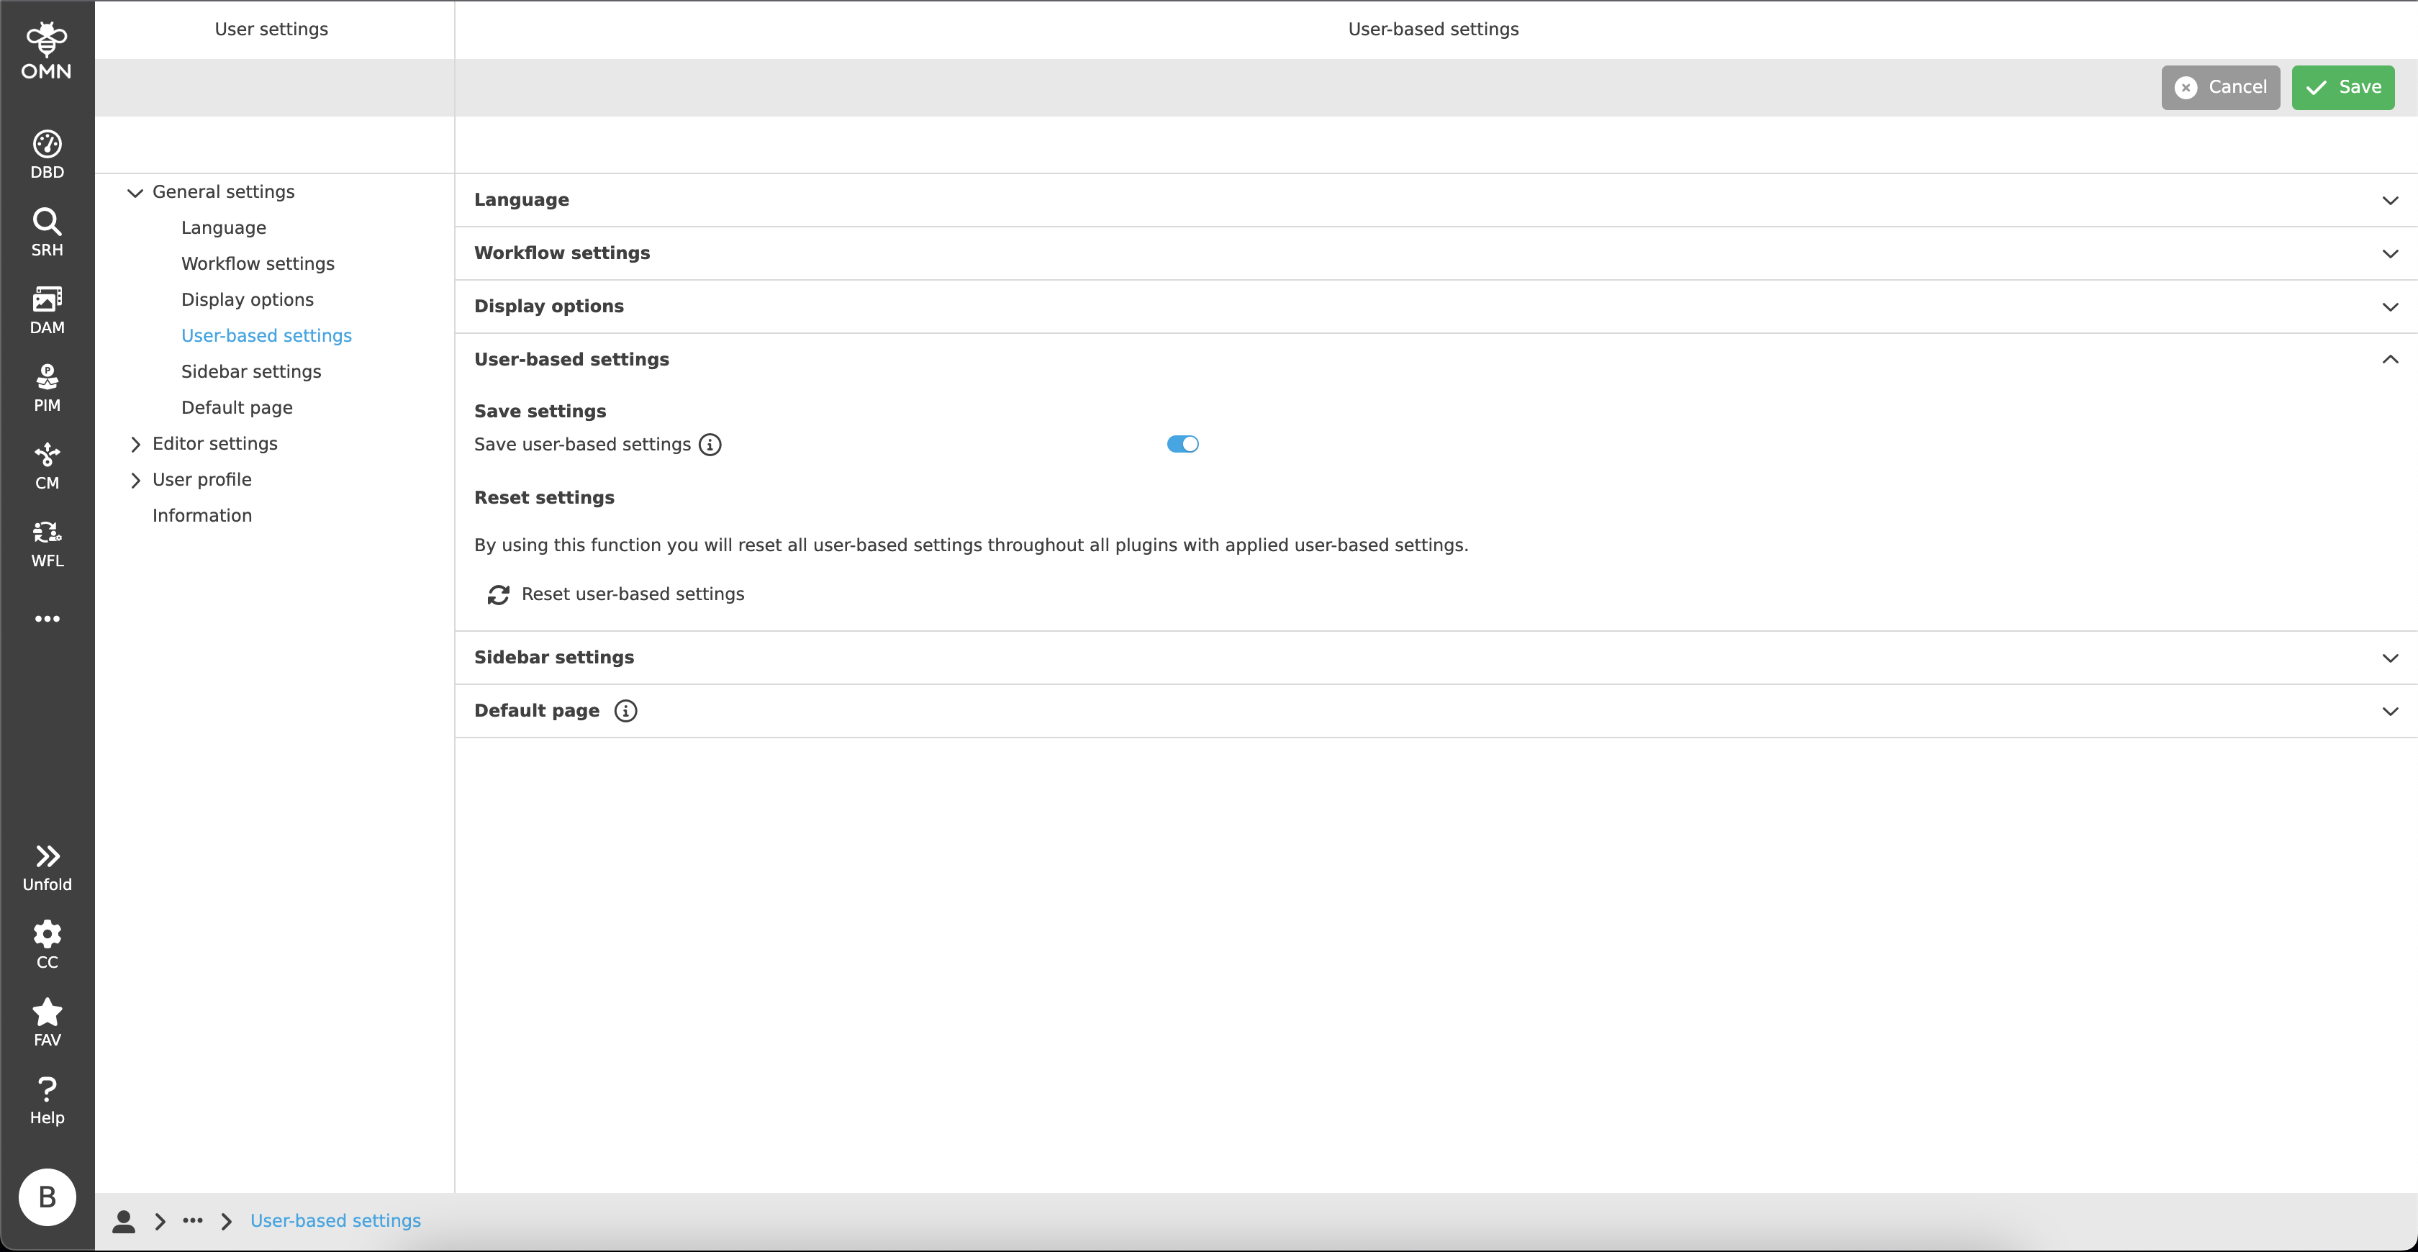
Task: Open the SRH search module
Action: coord(47,231)
